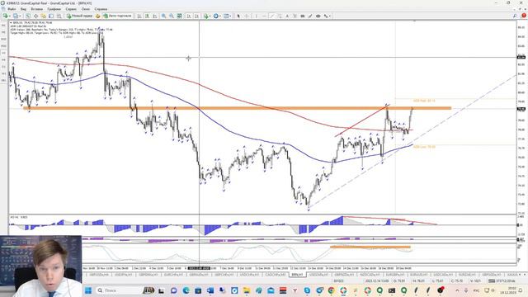Toggle chart Auto Scroll
Screen dimensions: 528x297
click(x=189, y=16)
